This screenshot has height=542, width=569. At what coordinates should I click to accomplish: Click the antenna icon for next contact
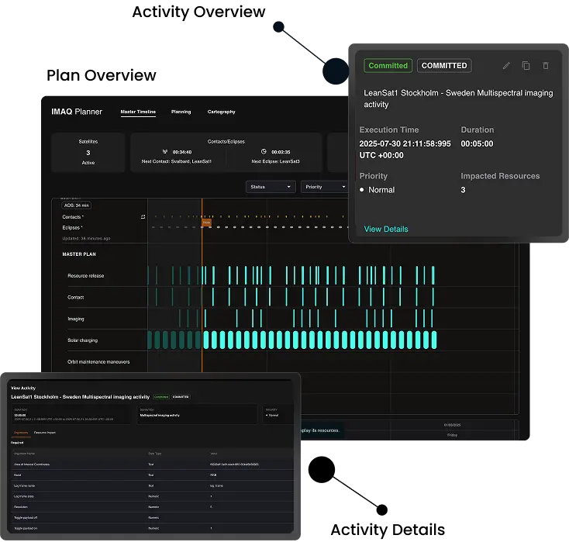165,152
